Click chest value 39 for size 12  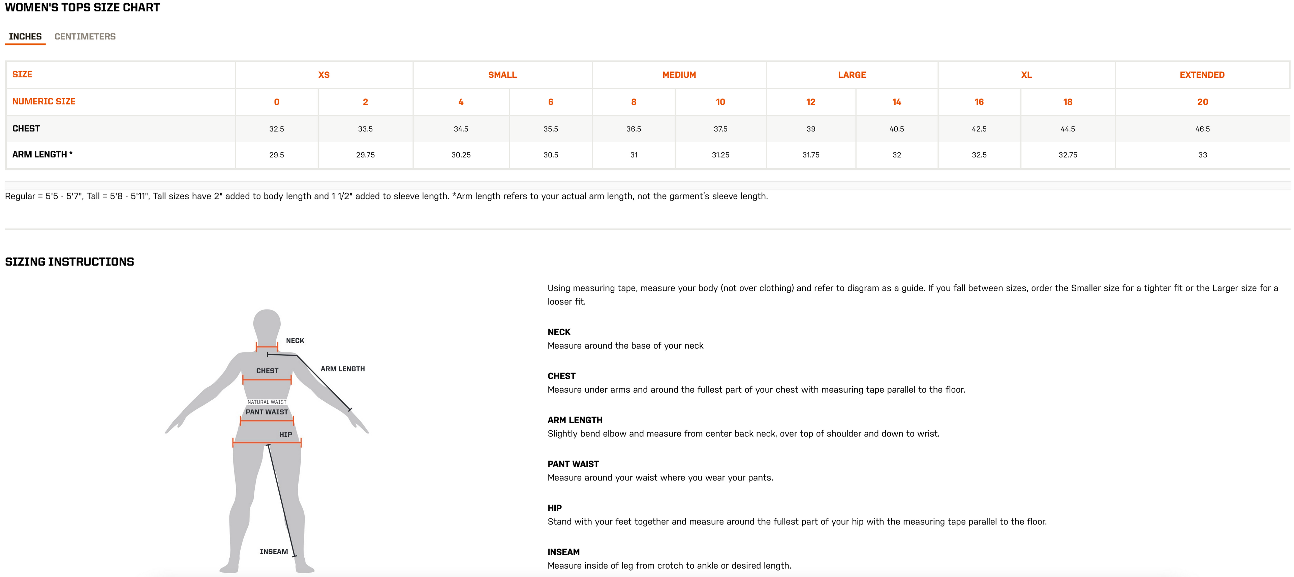(811, 129)
